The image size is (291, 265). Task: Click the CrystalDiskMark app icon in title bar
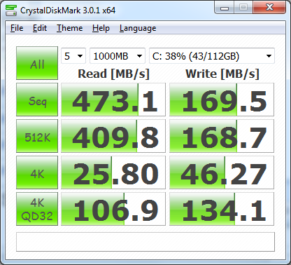pos(11,11)
